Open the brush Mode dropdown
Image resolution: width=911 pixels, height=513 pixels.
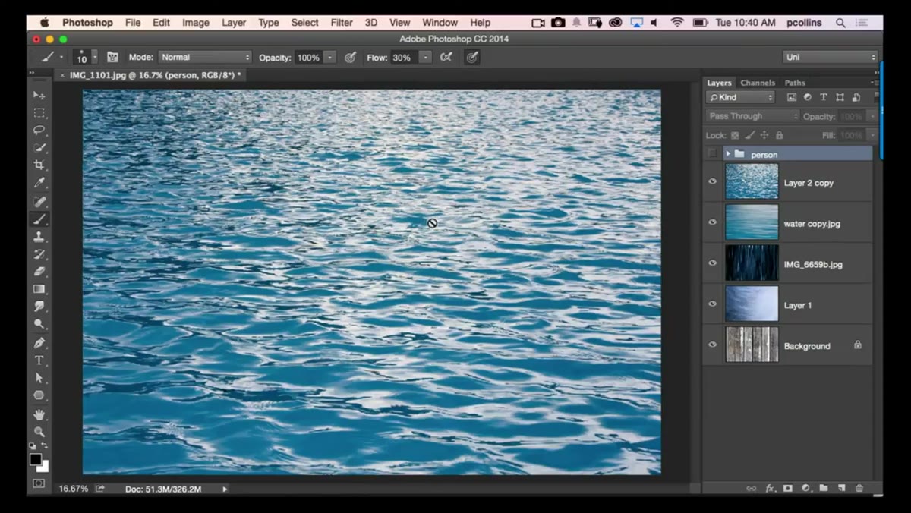(205, 57)
